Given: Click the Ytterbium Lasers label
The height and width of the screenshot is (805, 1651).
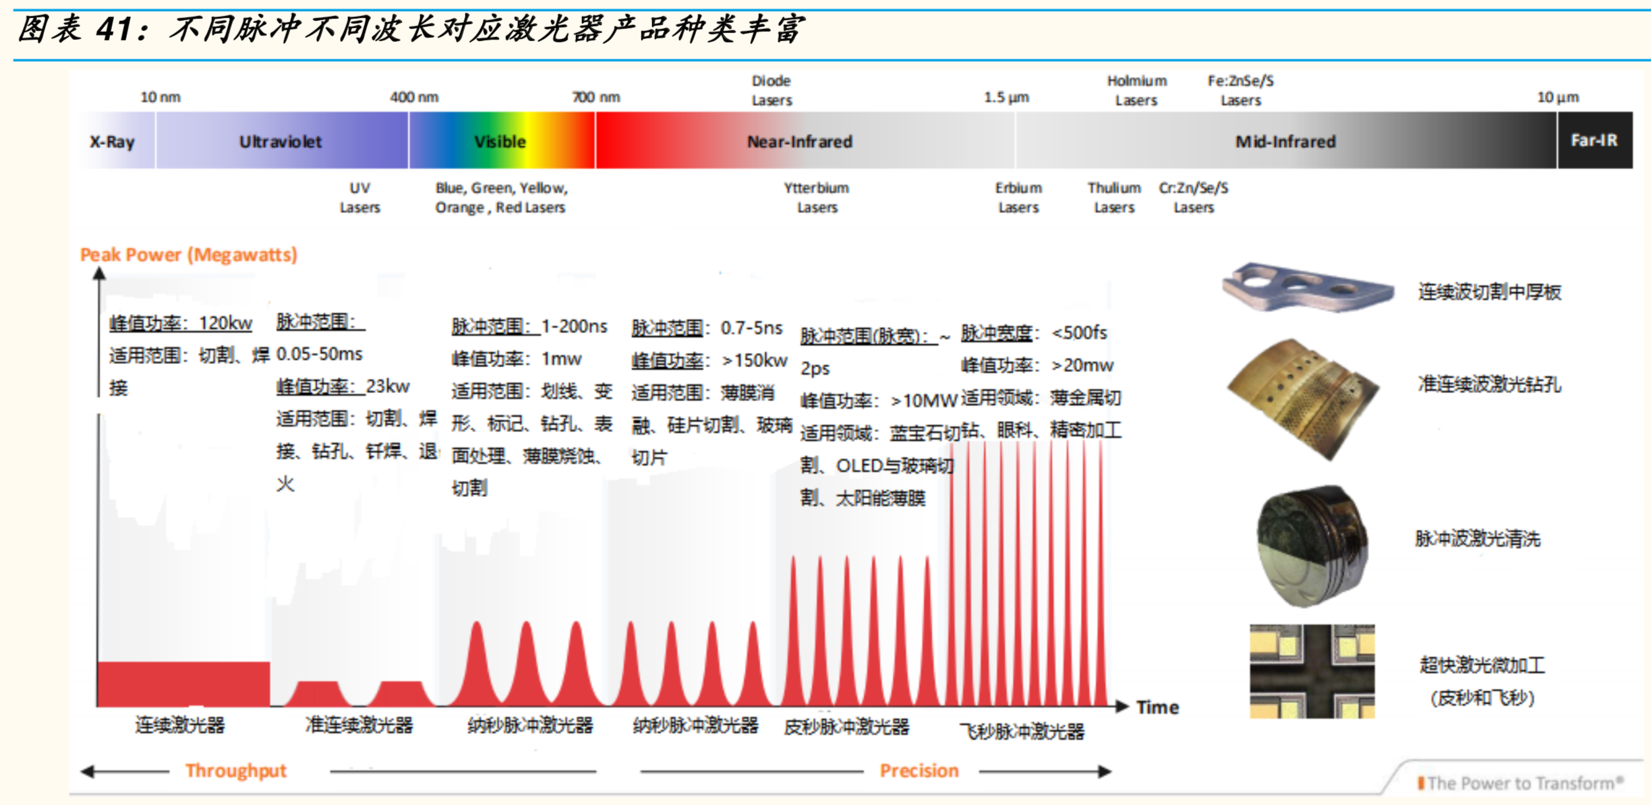Looking at the screenshot, I should click(817, 198).
